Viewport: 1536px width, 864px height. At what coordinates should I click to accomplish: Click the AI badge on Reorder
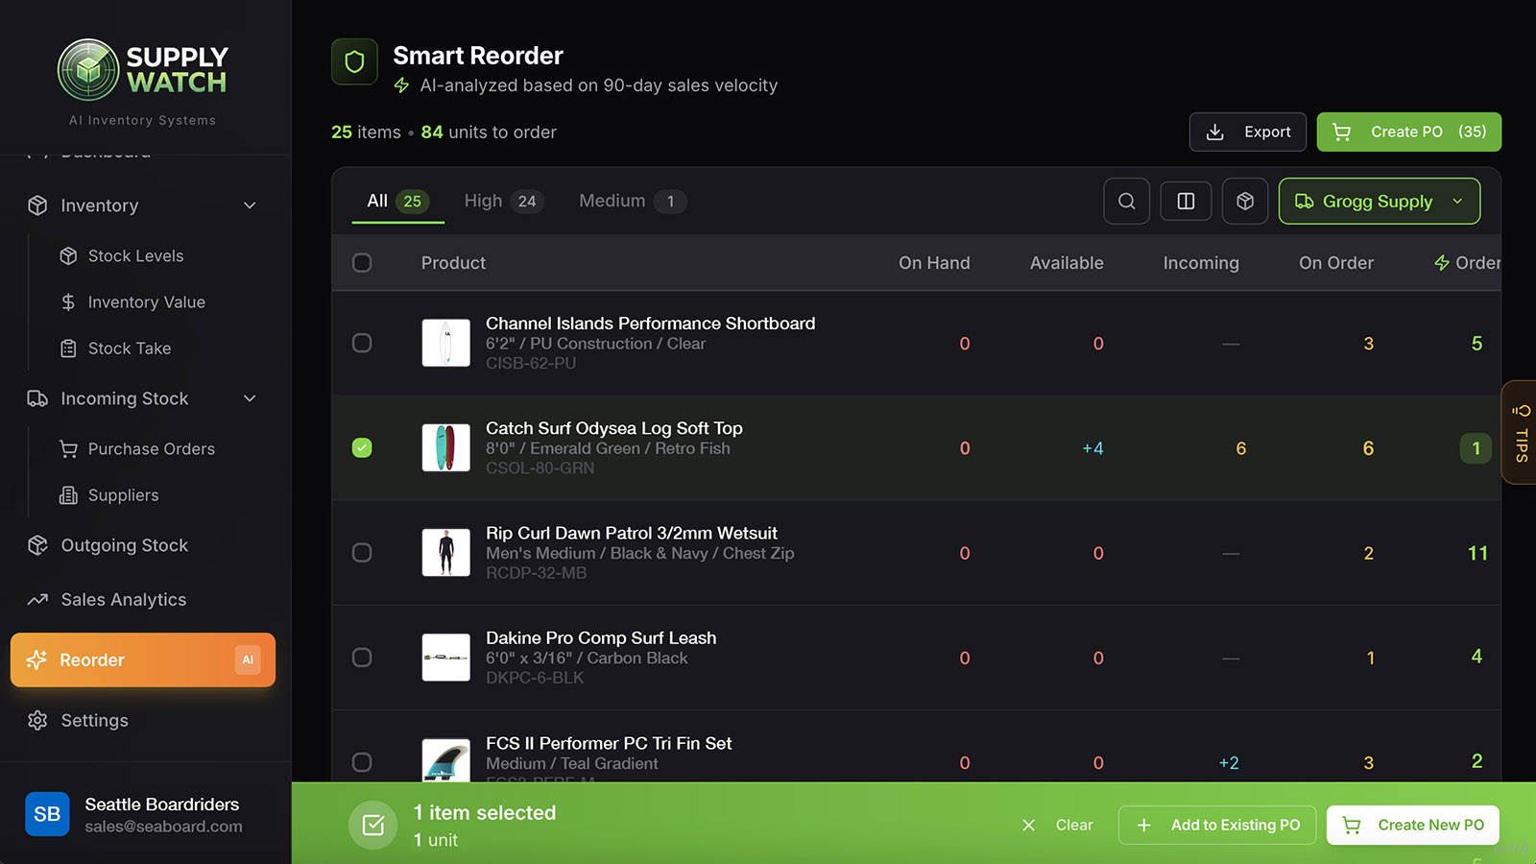tap(248, 660)
